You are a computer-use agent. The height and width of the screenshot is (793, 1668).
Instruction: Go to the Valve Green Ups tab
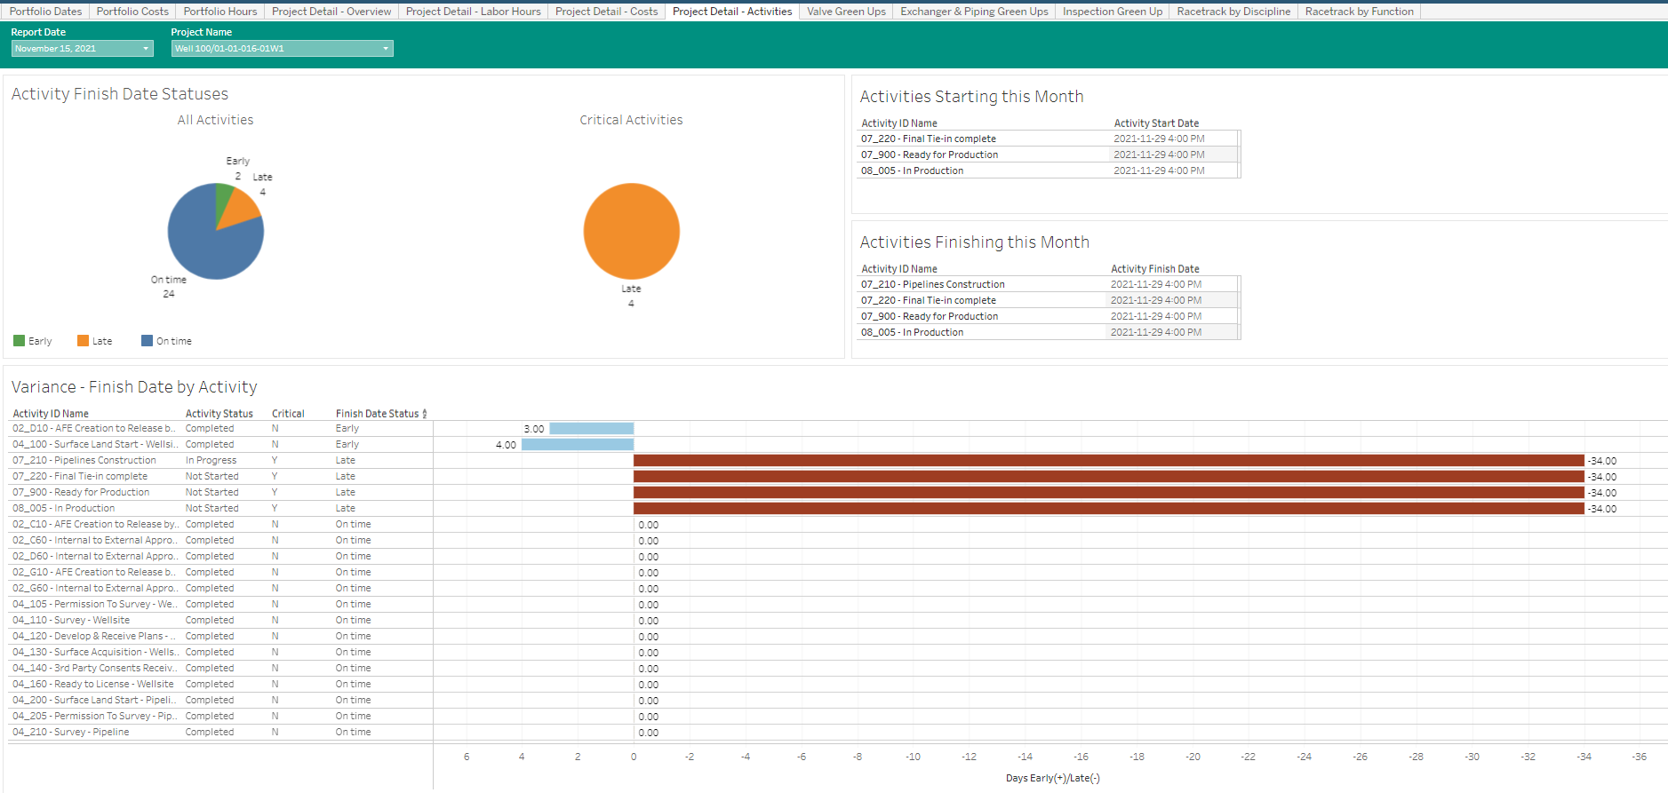[845, 12]
